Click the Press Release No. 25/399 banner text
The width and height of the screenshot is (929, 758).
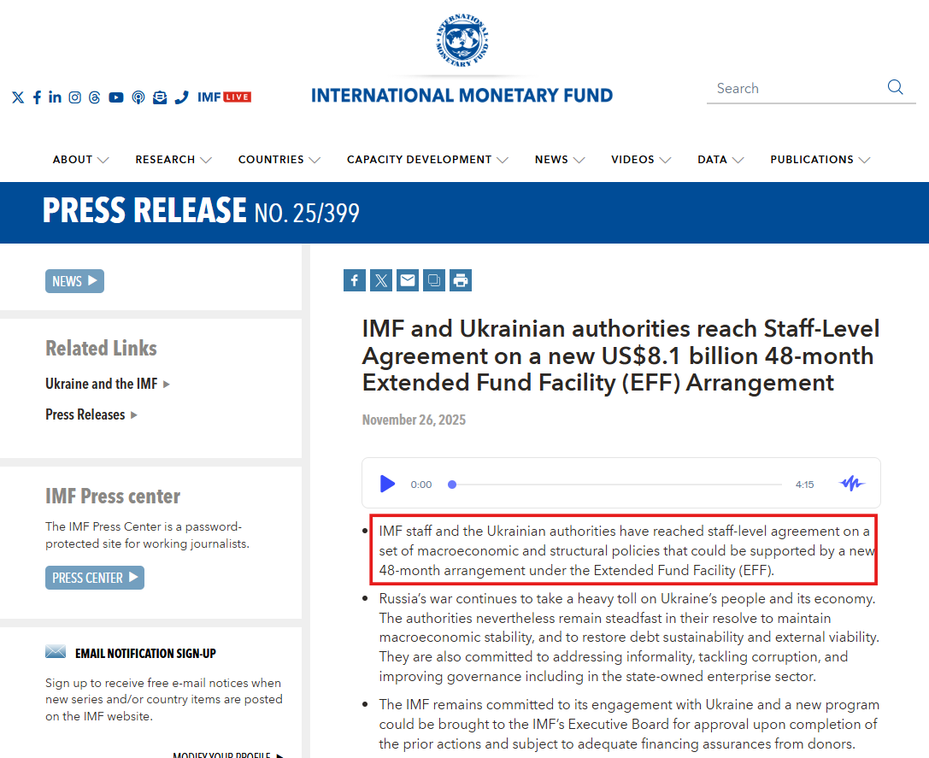201,212
